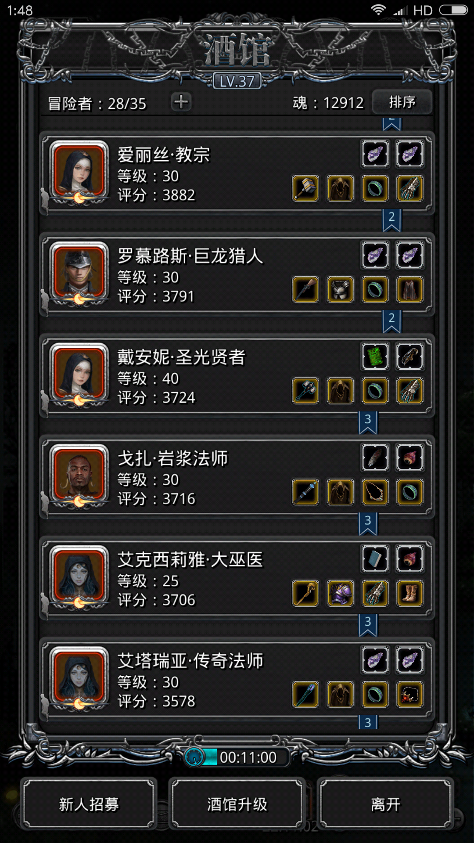The width and height of the screenshot is (474, 843).
Task: Tap the group 2 bookmark below 爱丽丝·教宗
Action: pos(391,220)
